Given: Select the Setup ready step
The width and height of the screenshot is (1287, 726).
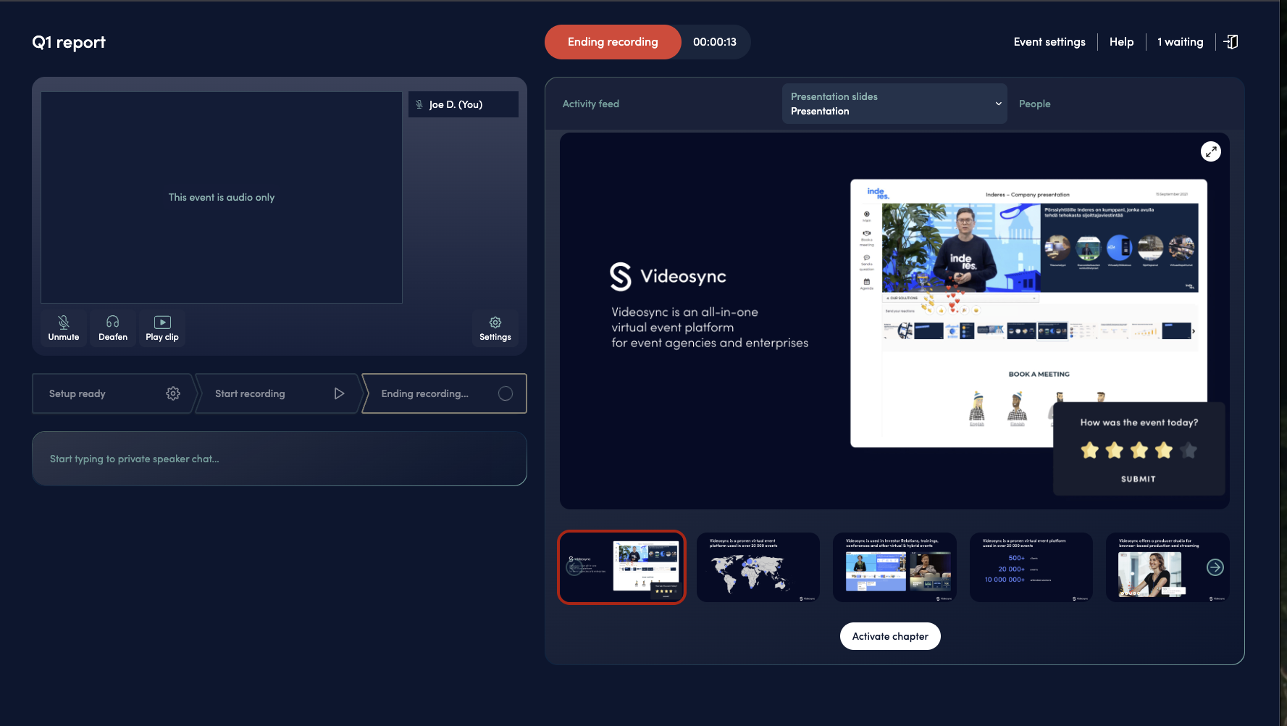Looking at the screenshot, I should 112,393.
